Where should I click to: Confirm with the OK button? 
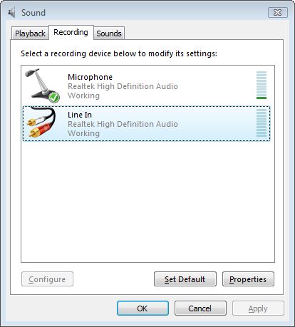tap(143, 308)
